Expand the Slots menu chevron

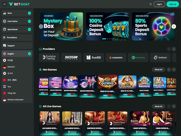pos(29,13)
